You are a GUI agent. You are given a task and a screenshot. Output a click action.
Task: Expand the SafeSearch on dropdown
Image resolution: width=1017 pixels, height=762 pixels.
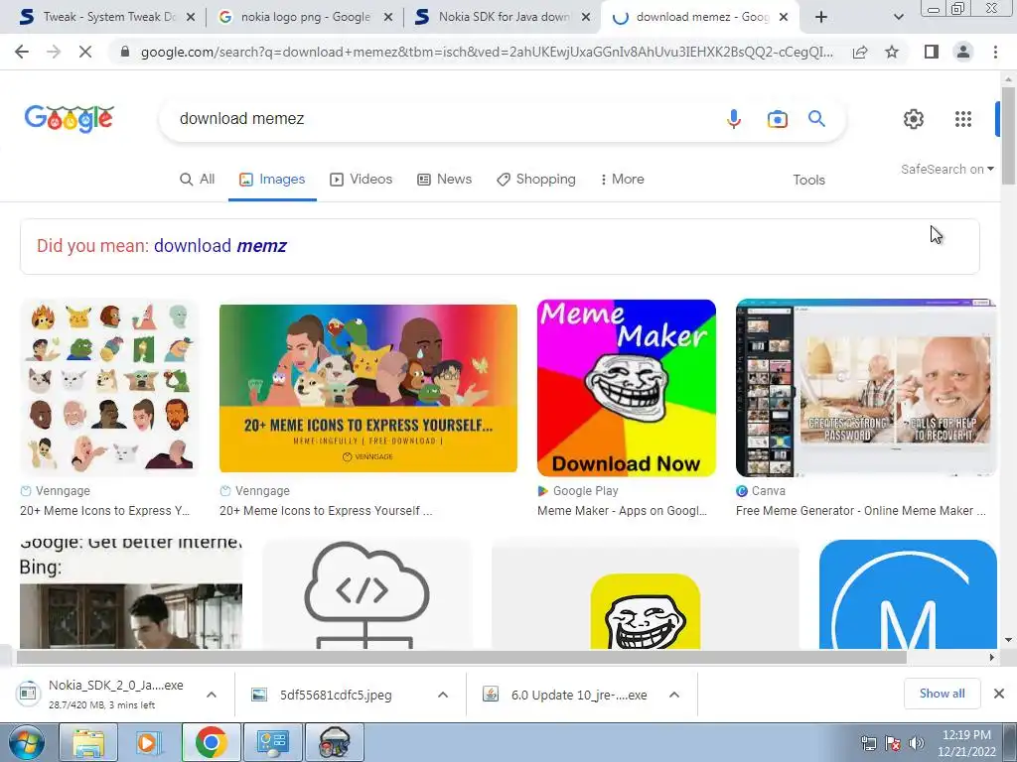946,169
